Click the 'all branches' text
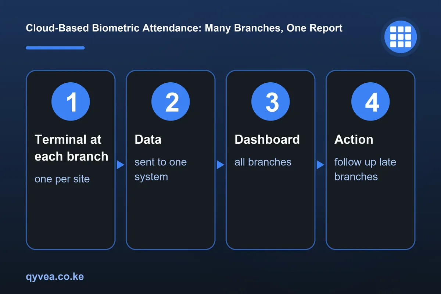Screen dimensions: 441x294 click(x=263, y=162)
